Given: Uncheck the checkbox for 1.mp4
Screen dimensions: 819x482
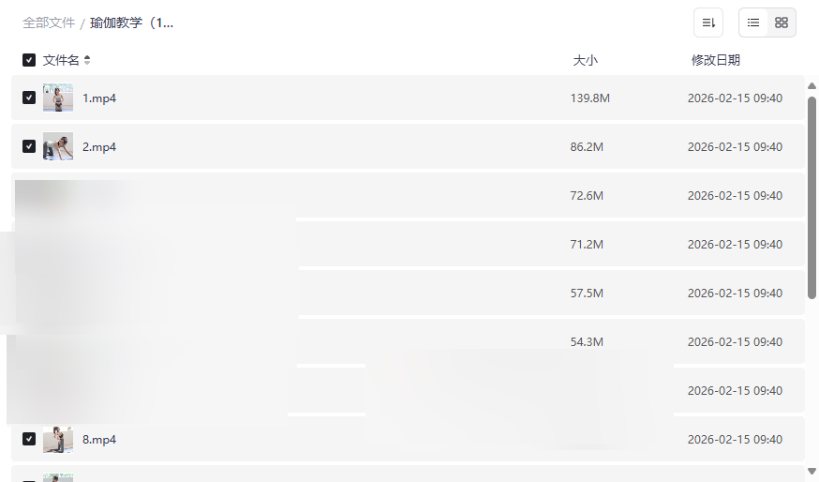Looking at the screenshot, I should 29,98.
